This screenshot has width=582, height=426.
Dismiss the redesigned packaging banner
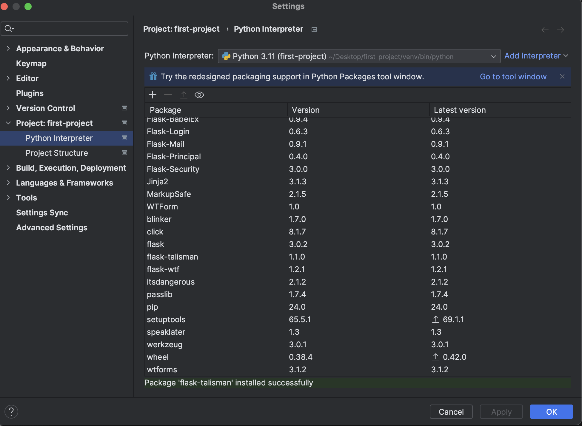click(562, 76)
